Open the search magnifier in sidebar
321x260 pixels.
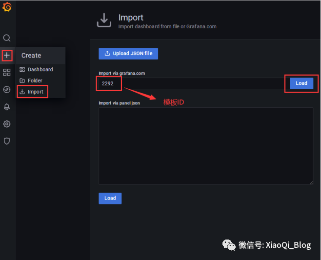pos(7,38)
